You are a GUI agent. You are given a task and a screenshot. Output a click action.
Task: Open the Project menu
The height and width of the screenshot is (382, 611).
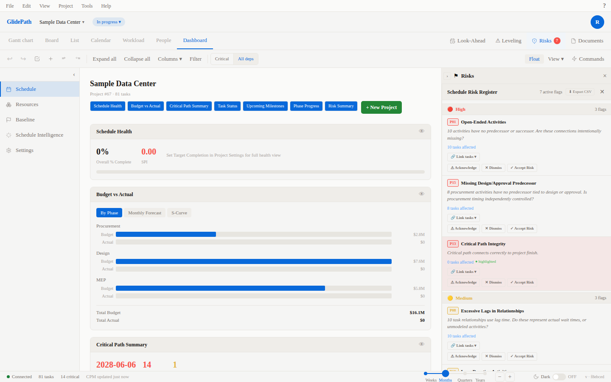tap(66, 6)
